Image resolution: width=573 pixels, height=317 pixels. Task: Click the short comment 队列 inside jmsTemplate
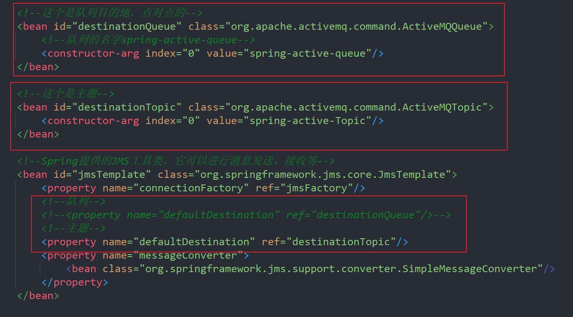[73, 202]
